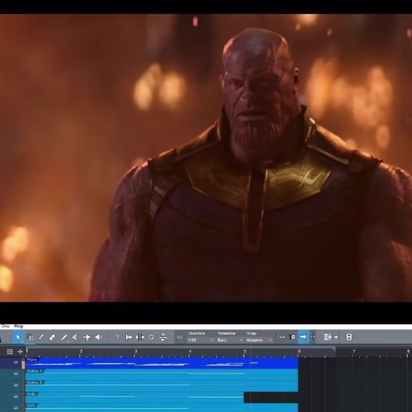
Task: Open the track list panel icon
Action: [10, 351]
